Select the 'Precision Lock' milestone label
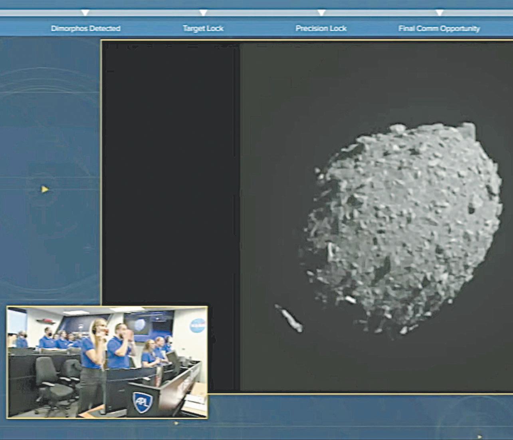Screen dimensions: 513x440 (x=321, y=28)
